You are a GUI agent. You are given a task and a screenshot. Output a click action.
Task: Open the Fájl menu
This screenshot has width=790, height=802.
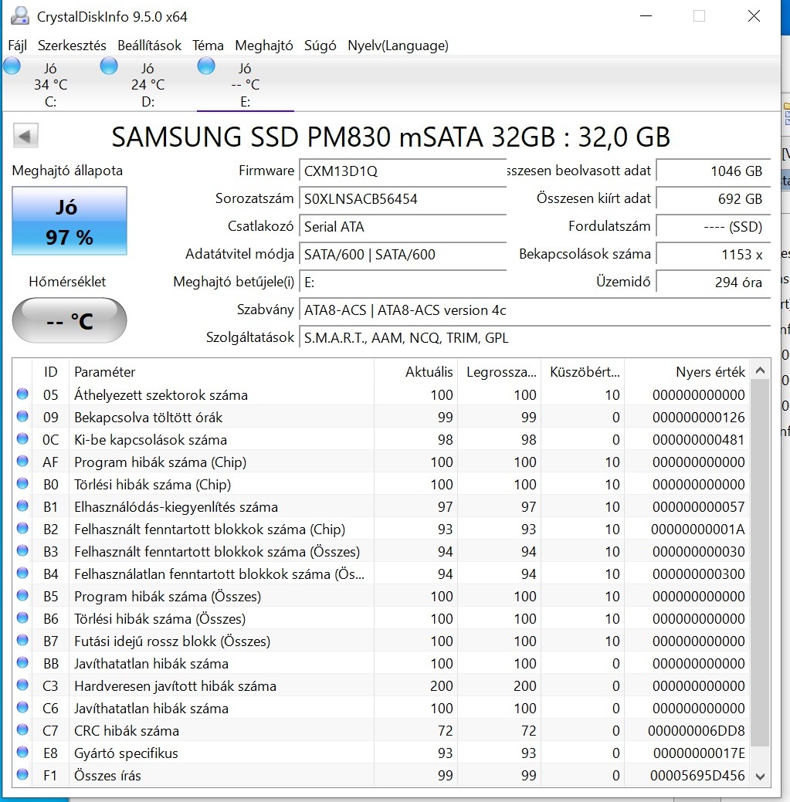coord(18,46)
